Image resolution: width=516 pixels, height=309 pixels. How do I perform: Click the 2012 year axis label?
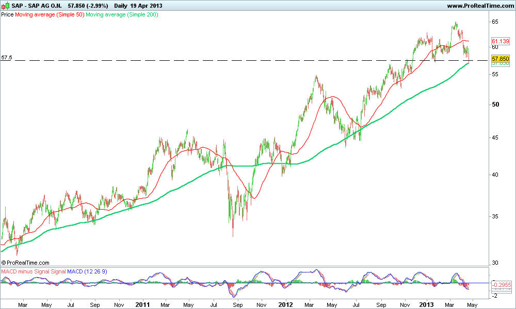(x=286, y=305)
